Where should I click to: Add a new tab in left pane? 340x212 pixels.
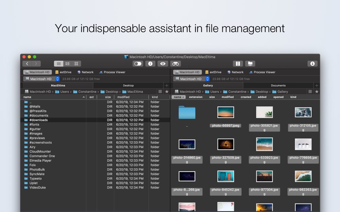[x=166, y=85]
